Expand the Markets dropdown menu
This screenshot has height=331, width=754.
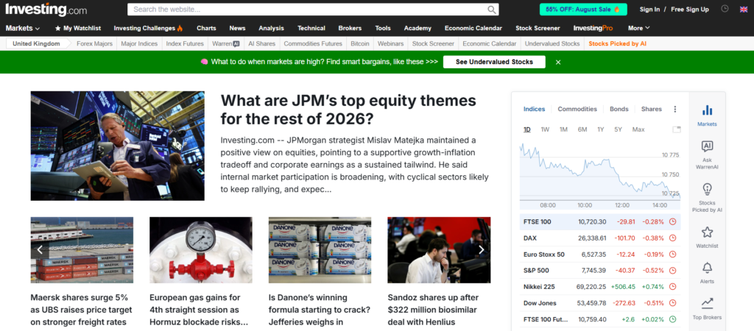pos(23,29)
